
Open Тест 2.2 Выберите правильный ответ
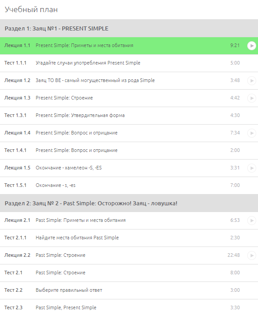pyautogui.click(x=129, y=290)
